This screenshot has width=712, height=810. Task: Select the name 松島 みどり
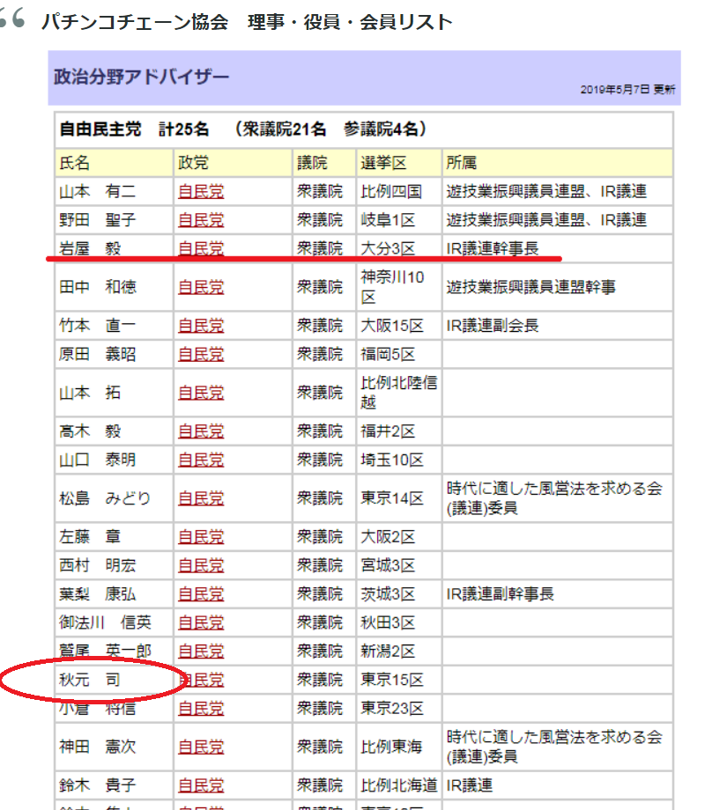coord(105,498)
